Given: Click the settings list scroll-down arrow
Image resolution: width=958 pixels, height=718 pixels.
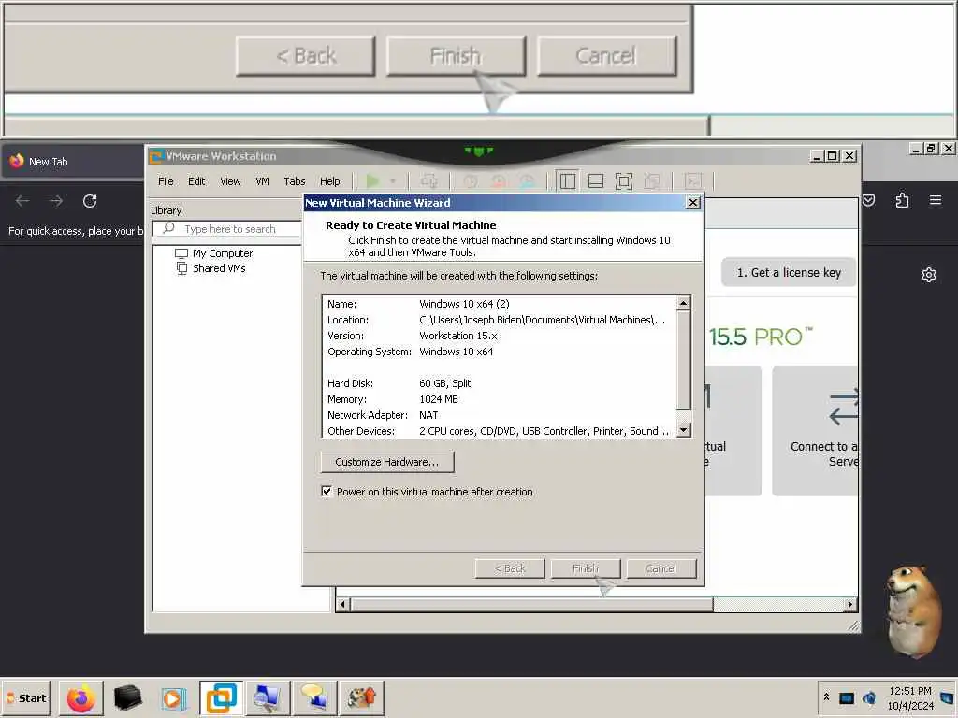Looking at the screenshot, I should pyautogui.click(x=684, y=430).
